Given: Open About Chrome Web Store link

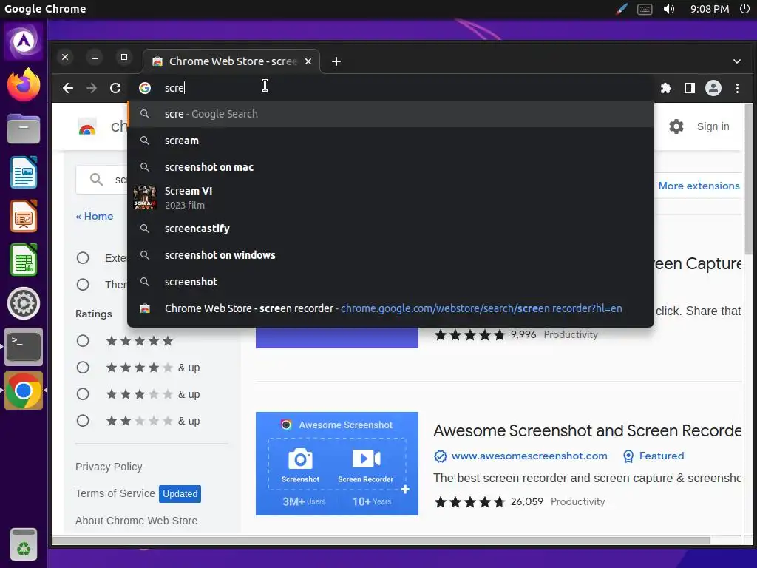Looking at the screenshot, I should click(x=136, y=521).
